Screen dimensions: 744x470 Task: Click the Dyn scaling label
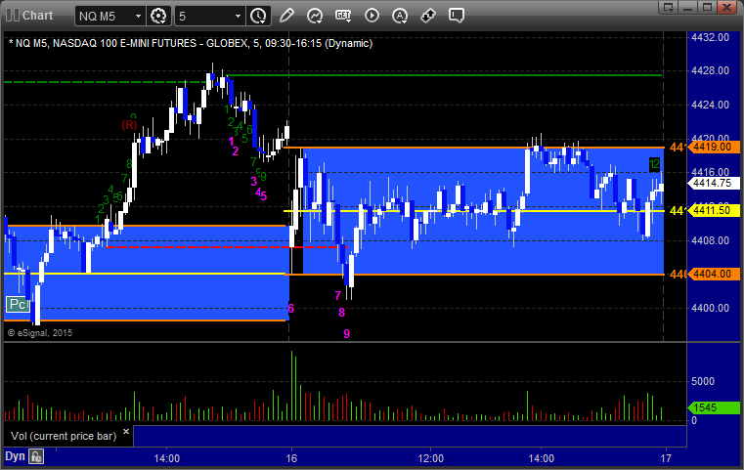coord(15,456)
